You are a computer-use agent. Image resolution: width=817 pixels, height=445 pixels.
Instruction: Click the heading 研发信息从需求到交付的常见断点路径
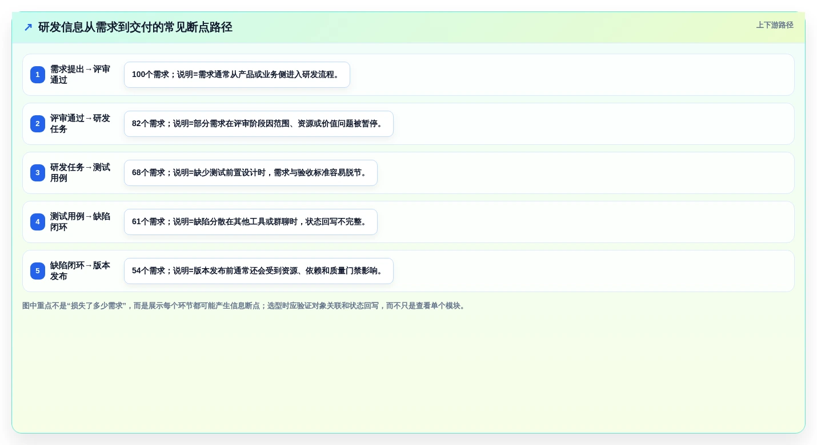tap(135, 27)
